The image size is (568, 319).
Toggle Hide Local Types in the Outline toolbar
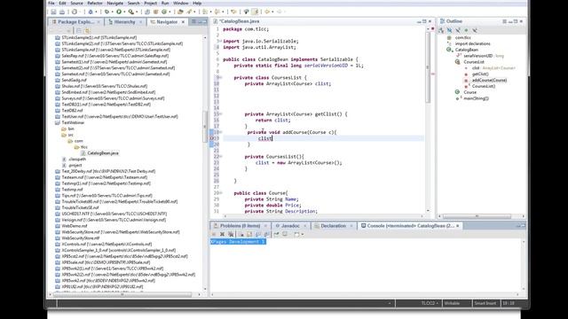point(475,30)
